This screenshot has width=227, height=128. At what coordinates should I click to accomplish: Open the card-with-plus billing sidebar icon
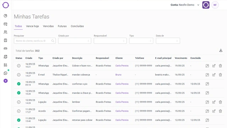click(x=6, y=24)
